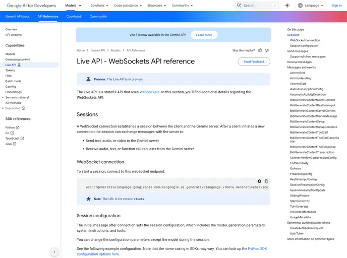Viewport: 347px width, 258px height.
Task: Jump to SlidingWindow in page contents
Action: pyautogui.click(x=300, y=196)
